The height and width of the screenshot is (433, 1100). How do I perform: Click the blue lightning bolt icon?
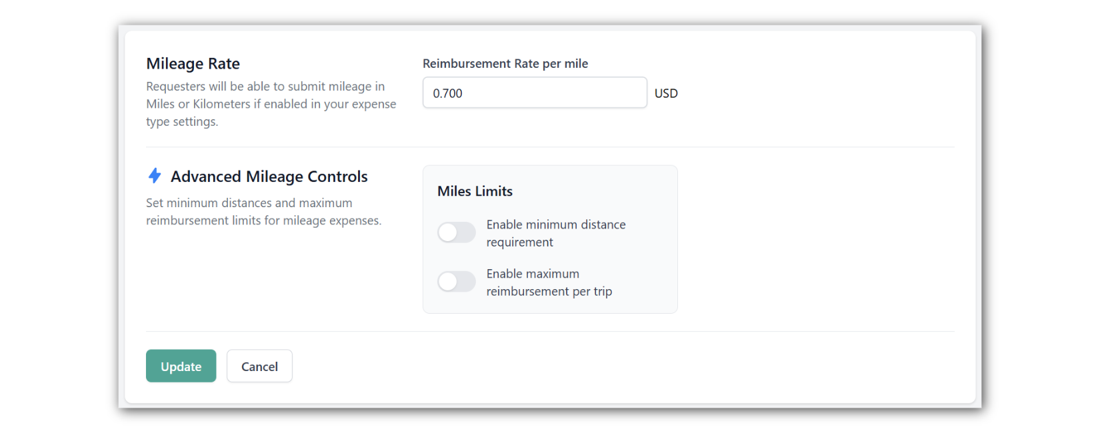pyautogui.click(x=155, y=176)
